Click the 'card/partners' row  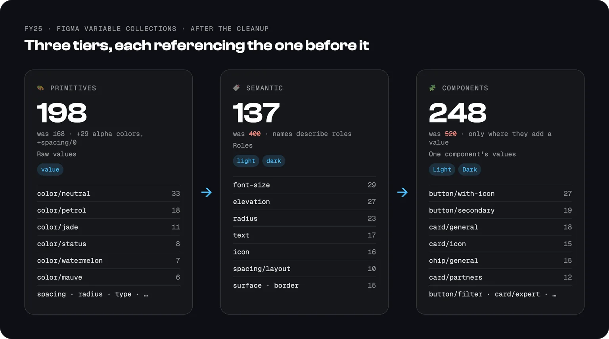500,277
